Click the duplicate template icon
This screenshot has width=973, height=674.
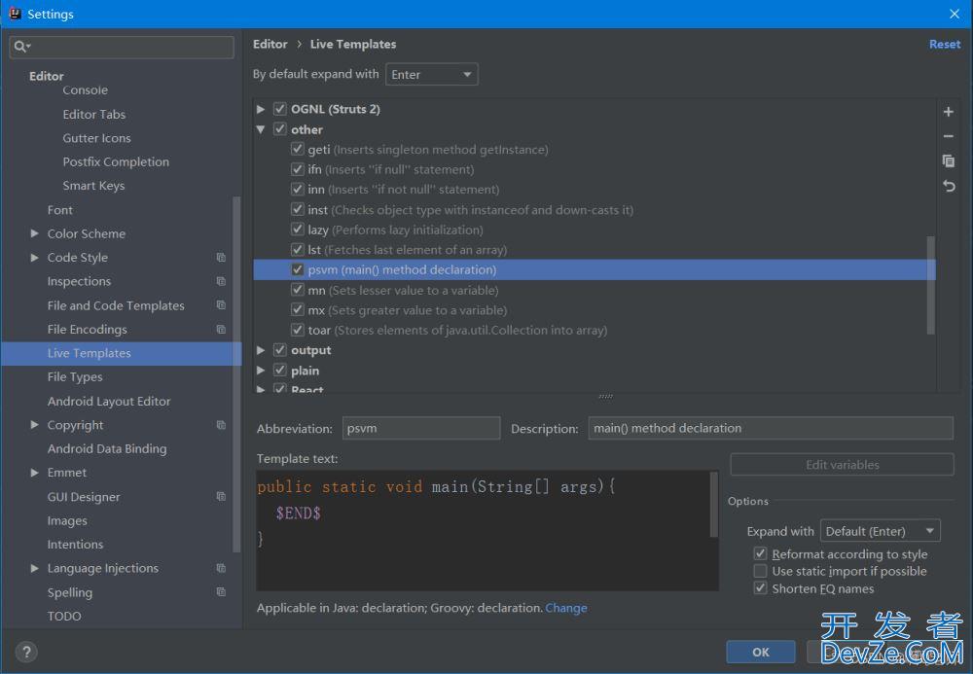(948, 161)
